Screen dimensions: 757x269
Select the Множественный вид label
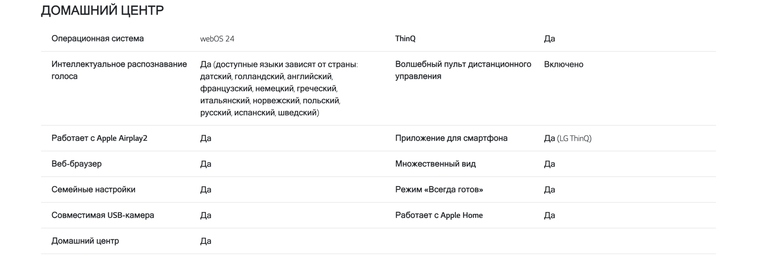point(436,164)
